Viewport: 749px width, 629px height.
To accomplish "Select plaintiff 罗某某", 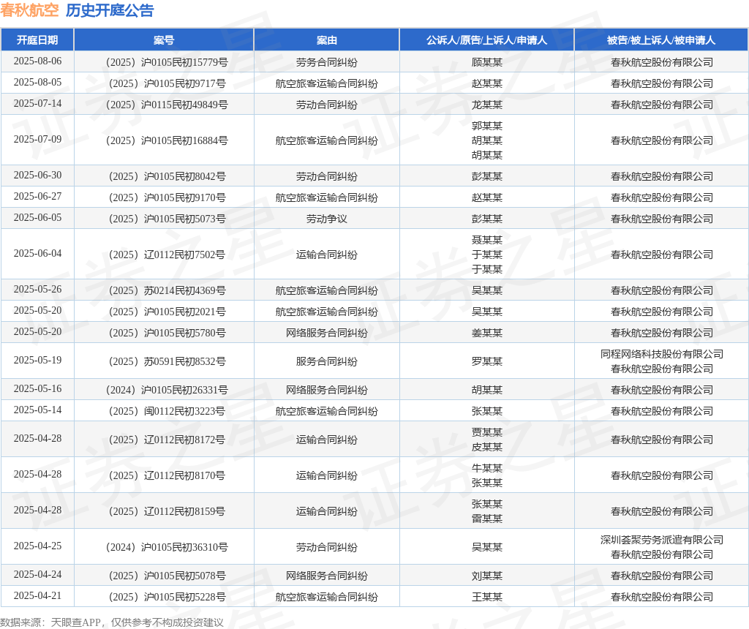I will point(486,361).
